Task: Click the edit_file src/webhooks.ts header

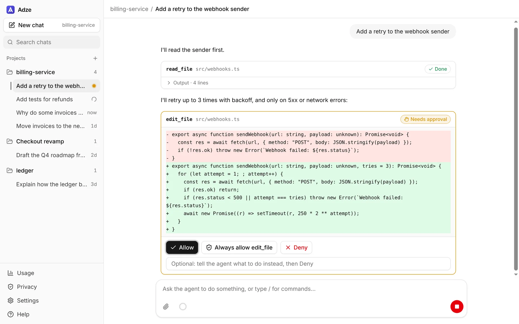Action: 308,119
